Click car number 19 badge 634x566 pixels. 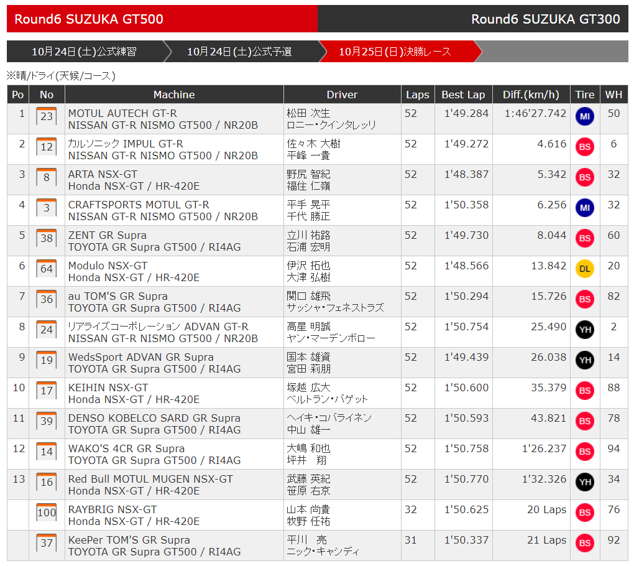pyautogui.click(x=47, y=360)
